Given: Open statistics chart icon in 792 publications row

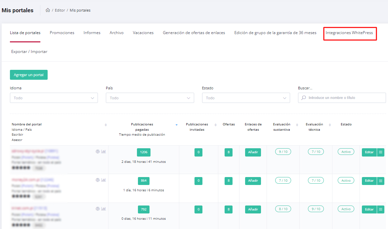Looking at the screenshot, I should (x=104, y=209).
